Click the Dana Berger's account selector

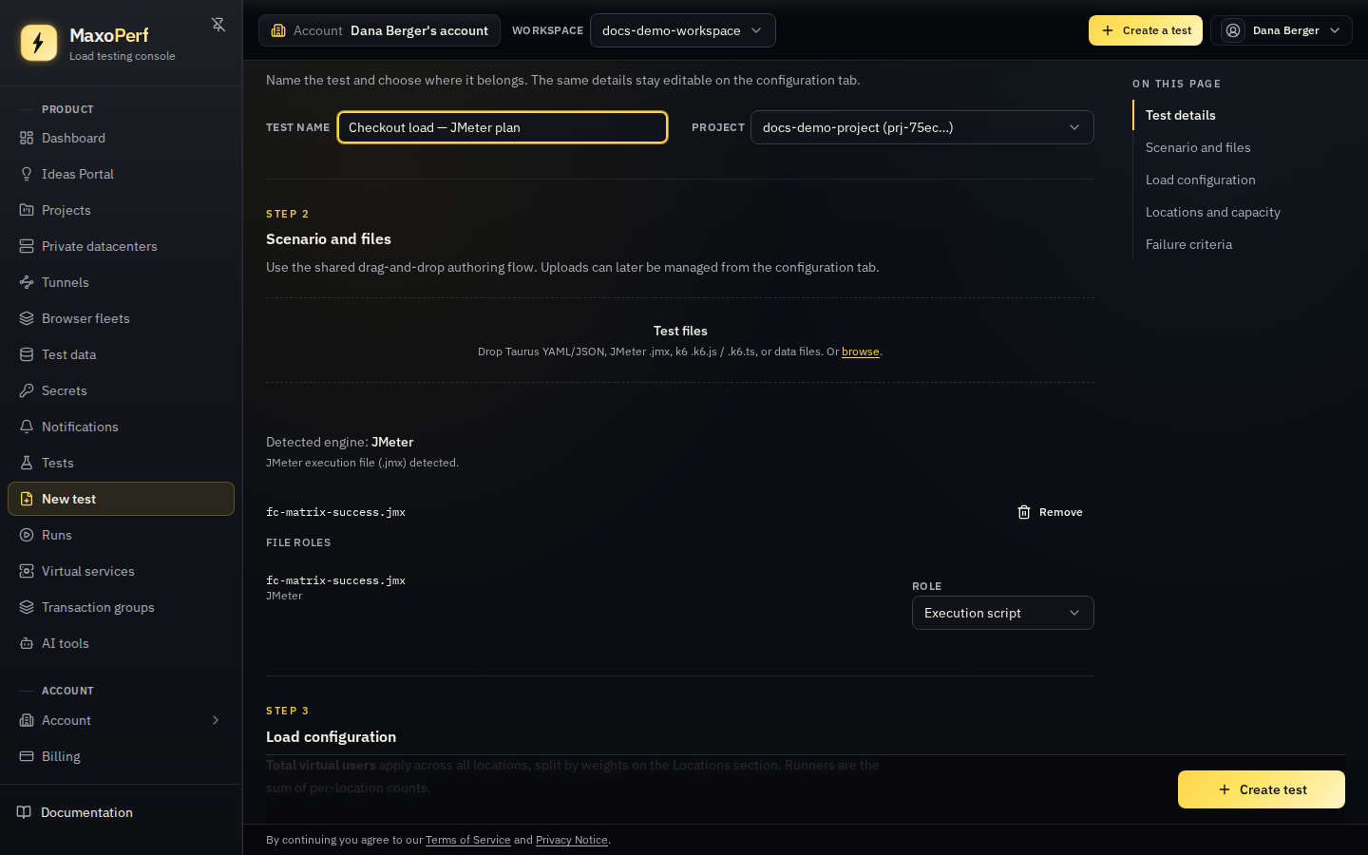point(379,30)
